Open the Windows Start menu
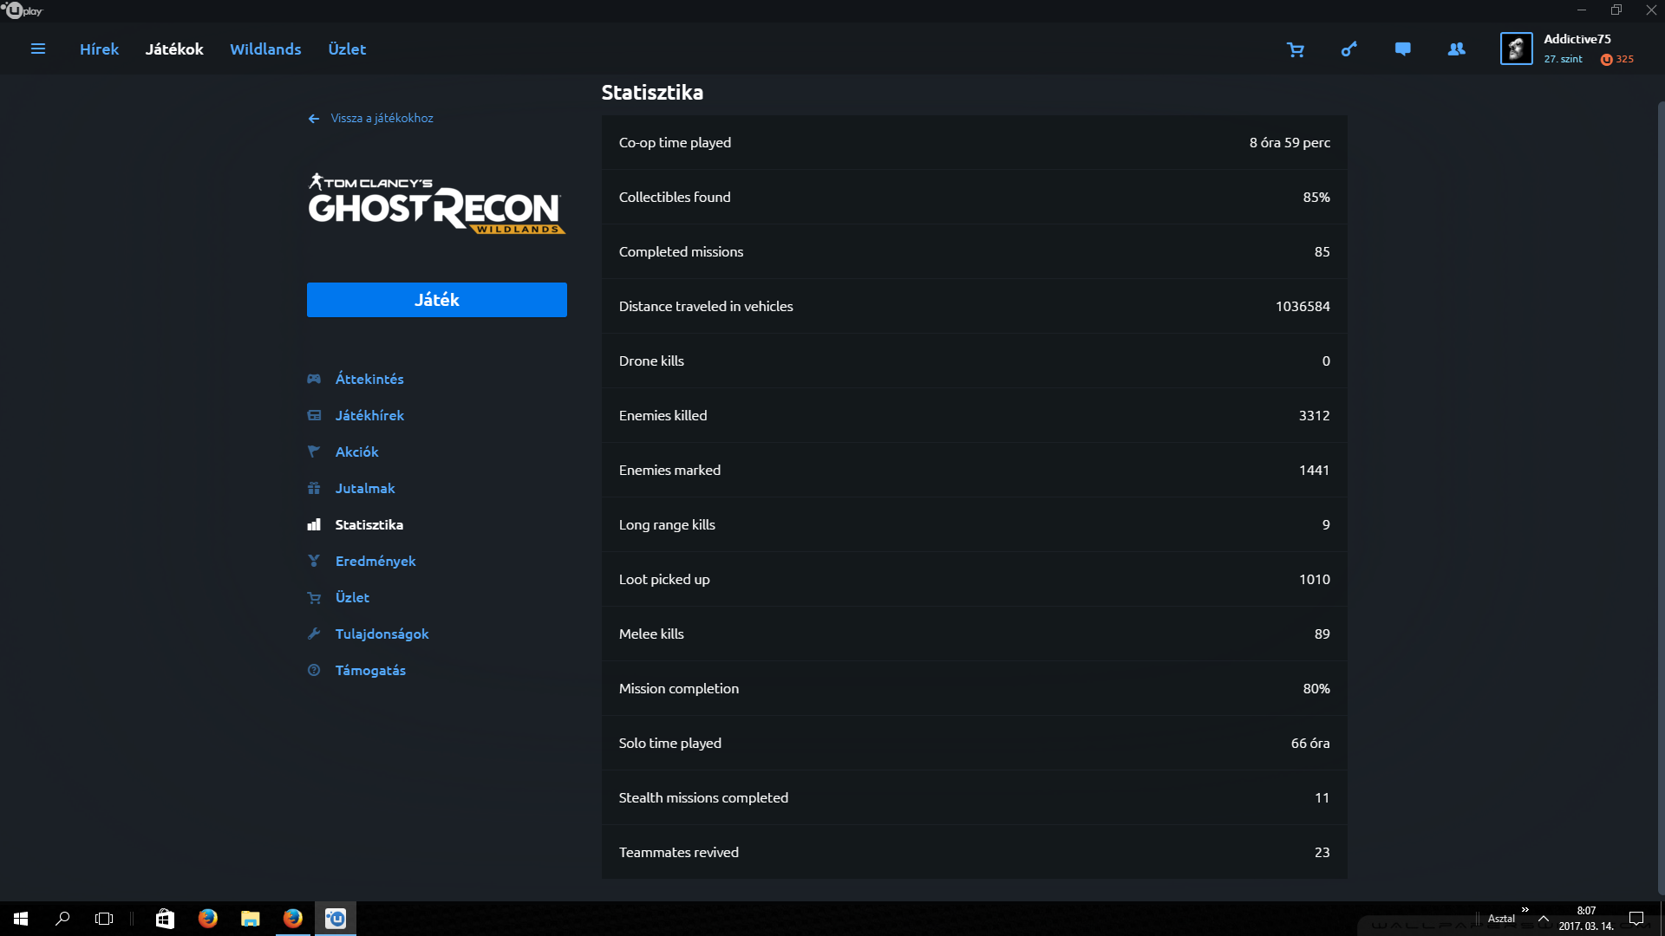 [x=21, y=919]
